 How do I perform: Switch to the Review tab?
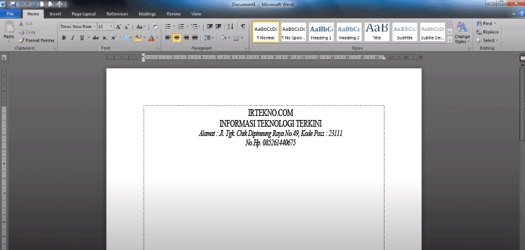[x=174, y=14]
